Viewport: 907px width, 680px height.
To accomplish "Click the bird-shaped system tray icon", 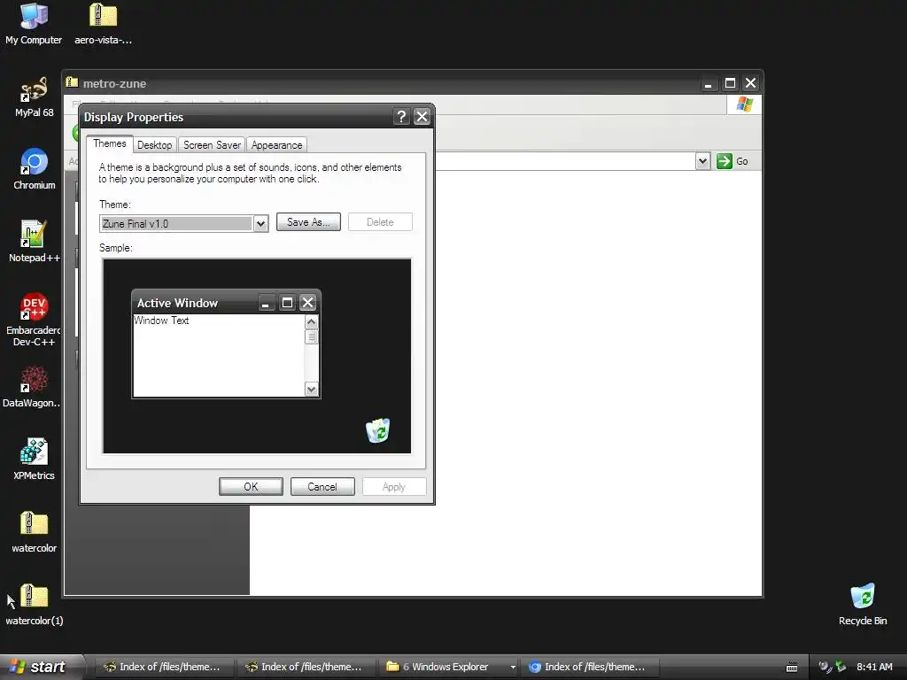I will coord(825,667).
